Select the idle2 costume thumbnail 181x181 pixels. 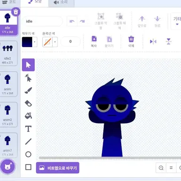tap(8, 53)
